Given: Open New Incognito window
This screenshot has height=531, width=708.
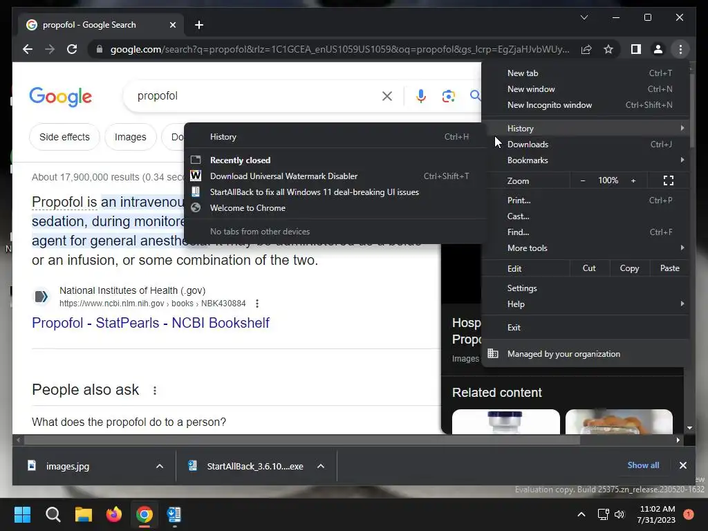Looking at the screenshot, I should pyautogui.click(x=586, y=105).
